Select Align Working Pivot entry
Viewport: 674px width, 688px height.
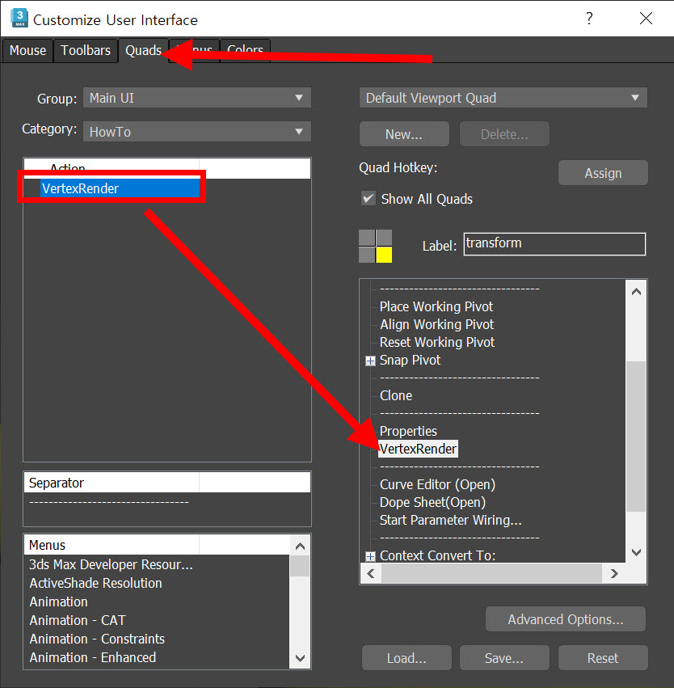click(x=436, y=324)
